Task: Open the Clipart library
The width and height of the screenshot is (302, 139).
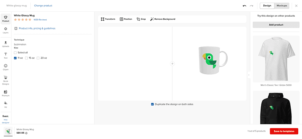Action: pos(6,67)
